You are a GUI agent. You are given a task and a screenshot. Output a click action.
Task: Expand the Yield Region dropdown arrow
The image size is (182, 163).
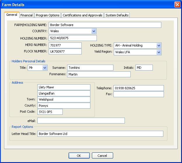point(159,52)
